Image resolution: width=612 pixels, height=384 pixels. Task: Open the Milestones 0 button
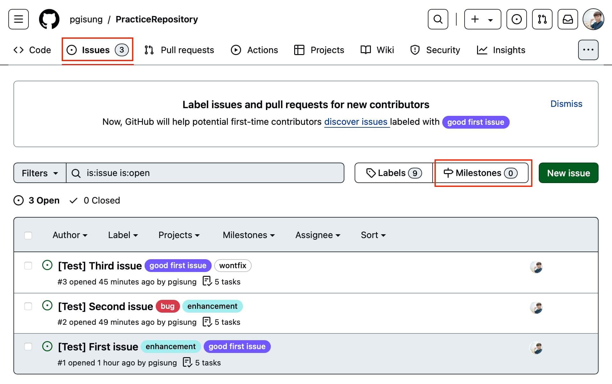point(481,173)
